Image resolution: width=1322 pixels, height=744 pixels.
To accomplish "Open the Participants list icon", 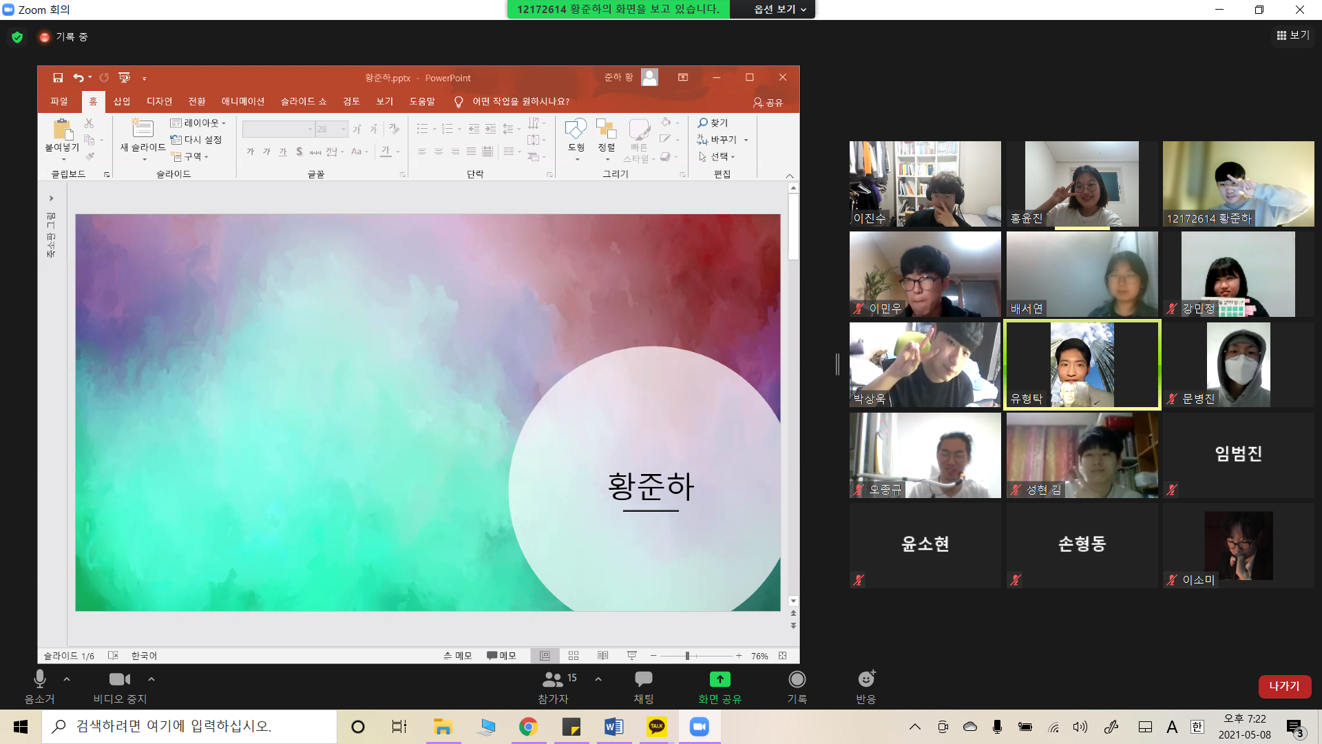I will click(553, 680).
